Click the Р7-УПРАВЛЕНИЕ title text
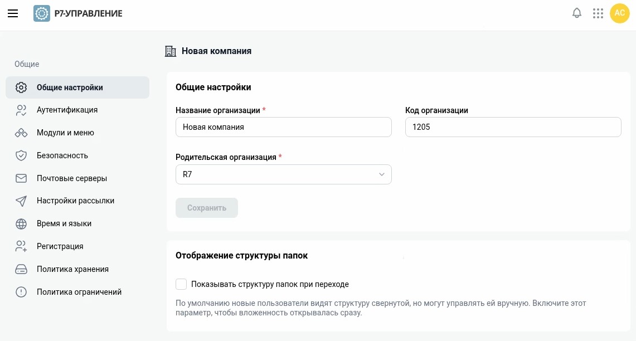Image resolution: width=636 pixels, height=341 pixels. coord(89,14)
